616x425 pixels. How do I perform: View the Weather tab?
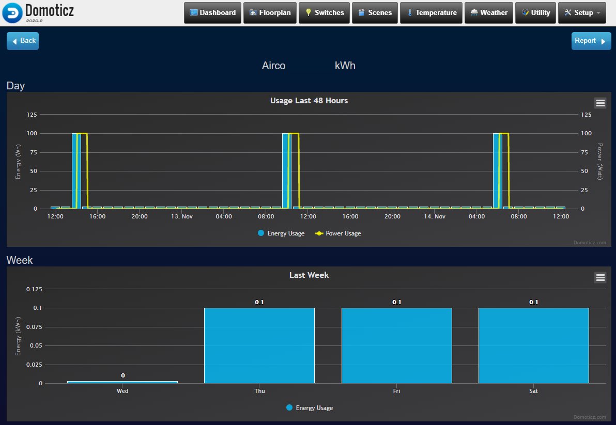[x=489, y=12]
